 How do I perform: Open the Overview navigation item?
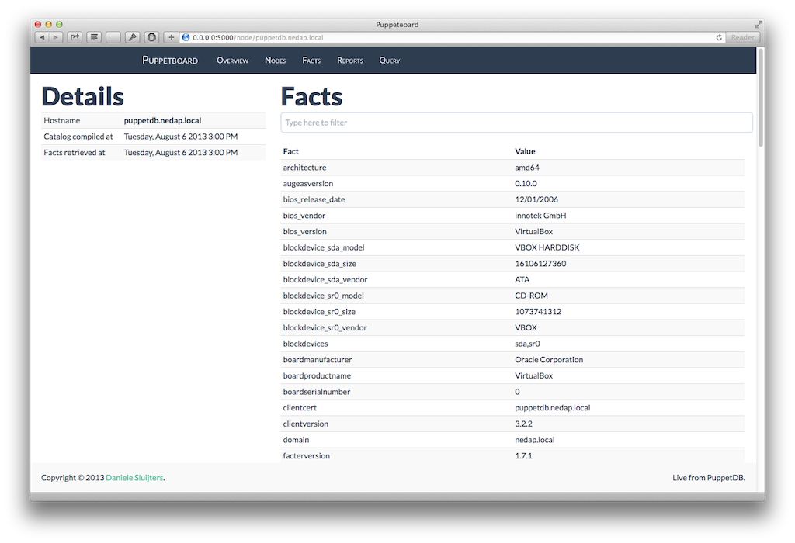coord(232,61)
